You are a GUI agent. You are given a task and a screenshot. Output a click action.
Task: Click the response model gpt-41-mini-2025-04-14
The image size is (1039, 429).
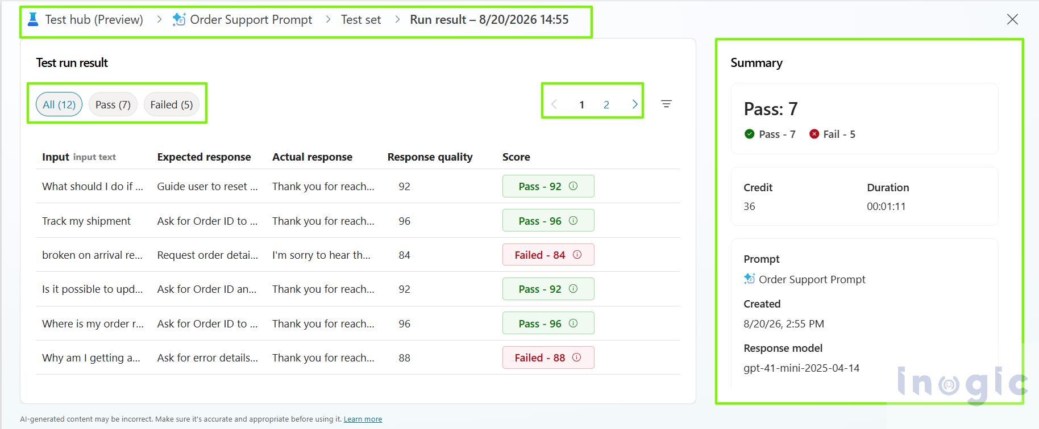click(801, 368)
